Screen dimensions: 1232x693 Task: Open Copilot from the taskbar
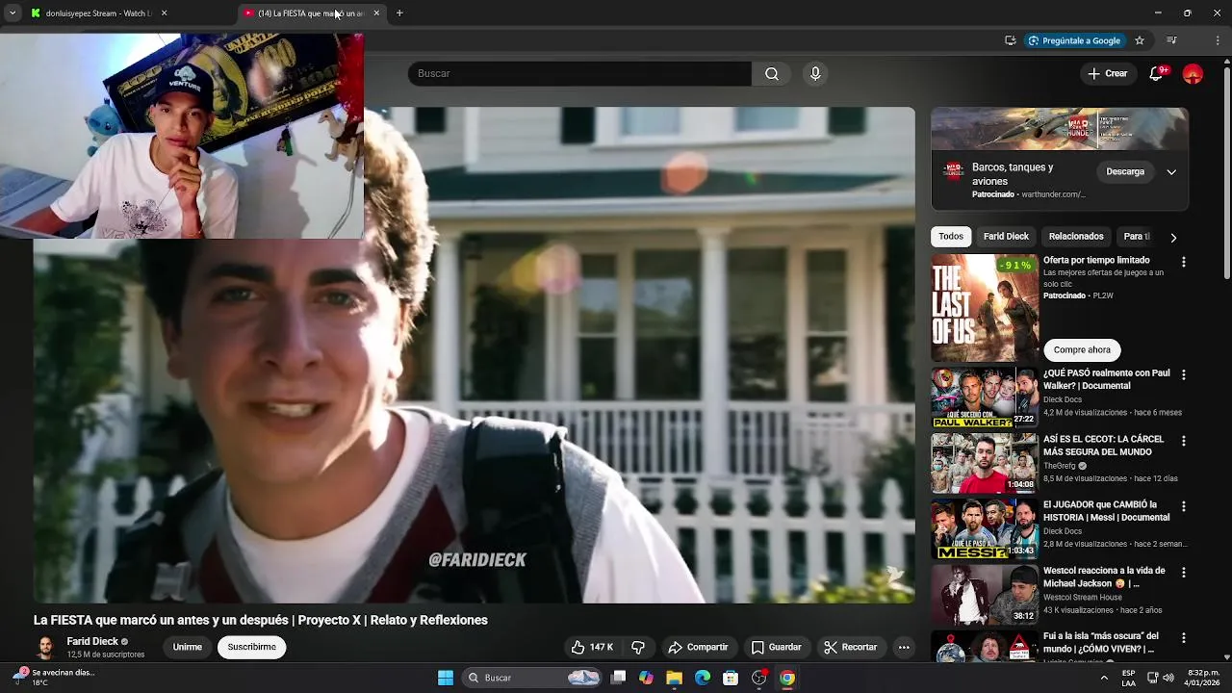click(646, 678)
